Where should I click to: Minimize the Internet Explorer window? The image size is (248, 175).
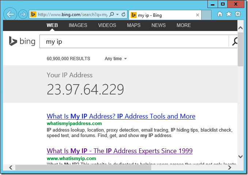coord(213,4)
